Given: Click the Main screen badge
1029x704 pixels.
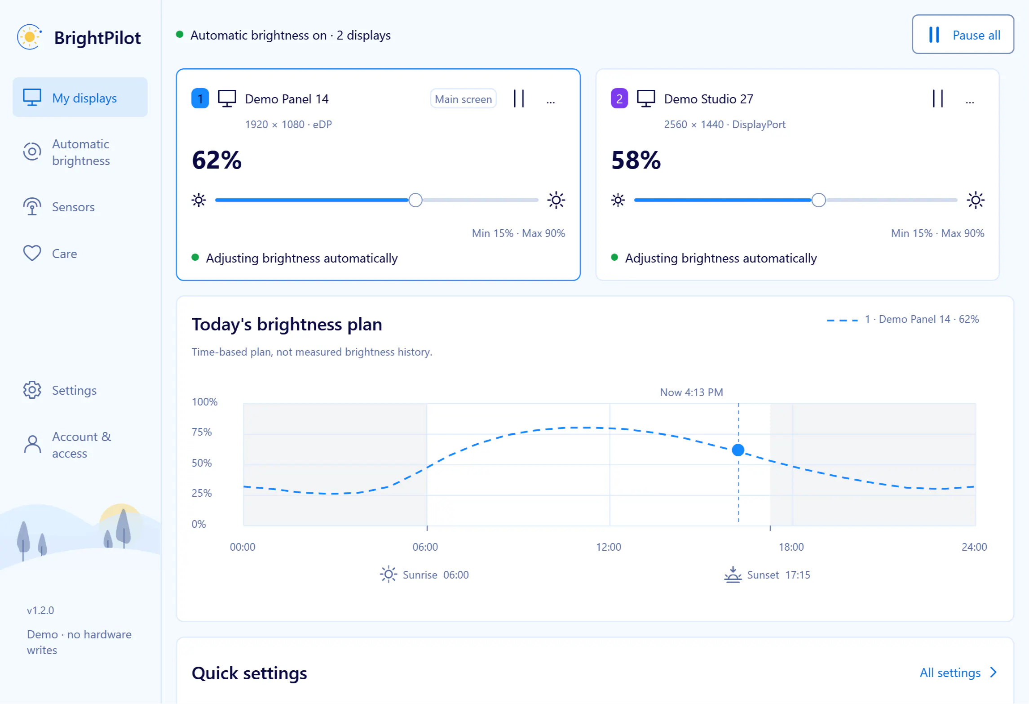Looking at the screenshot, I should (x=463, y=99).
